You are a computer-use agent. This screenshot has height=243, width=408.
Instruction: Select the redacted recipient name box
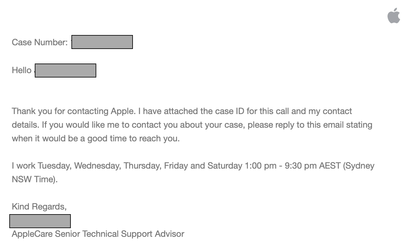66,70
